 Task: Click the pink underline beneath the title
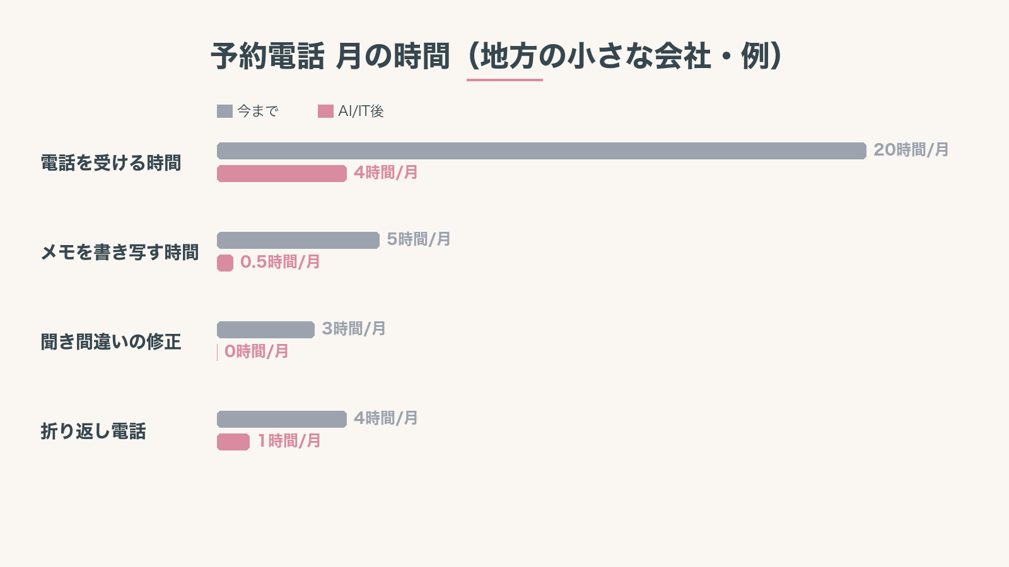[504, 80]
